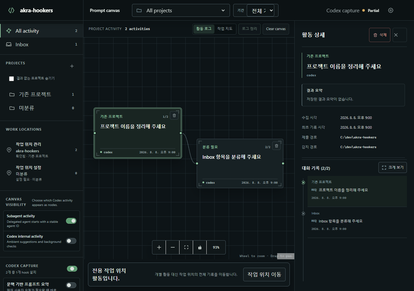Click the Codex capture Partial status

pos(353,10)
